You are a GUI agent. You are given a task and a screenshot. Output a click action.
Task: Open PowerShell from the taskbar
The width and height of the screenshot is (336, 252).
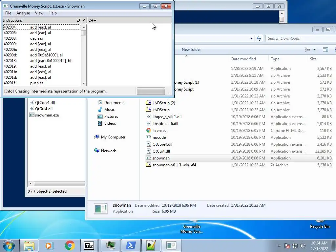click(131, 245)
